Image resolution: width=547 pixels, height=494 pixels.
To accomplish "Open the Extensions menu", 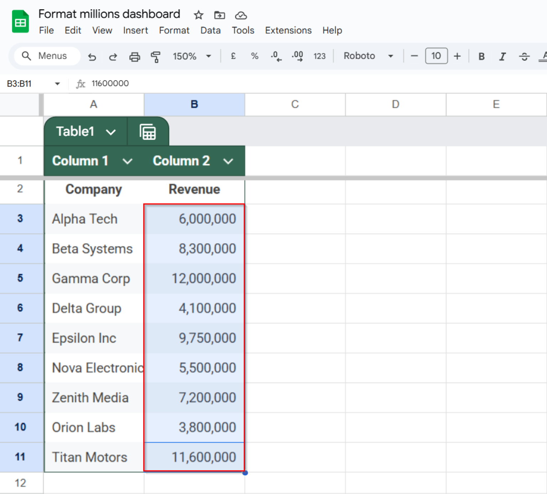I will point(288,30).
